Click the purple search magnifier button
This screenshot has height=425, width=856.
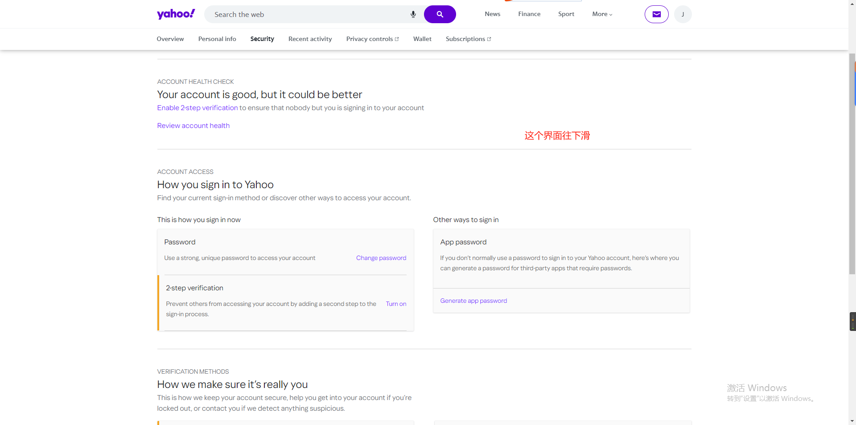coord(440,14)
